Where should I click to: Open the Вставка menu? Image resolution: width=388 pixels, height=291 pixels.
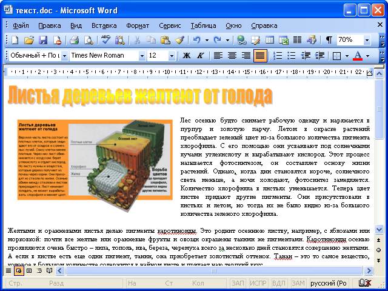[104, 25]
